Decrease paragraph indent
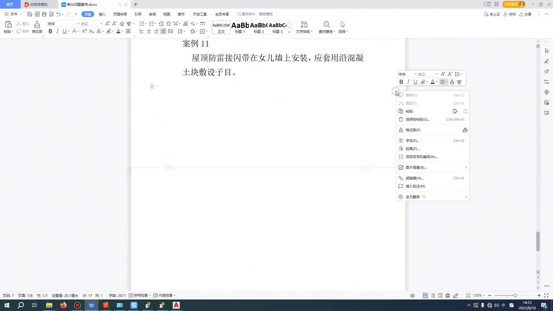This screenshot has height=311, width=553. tap(161, 24)
